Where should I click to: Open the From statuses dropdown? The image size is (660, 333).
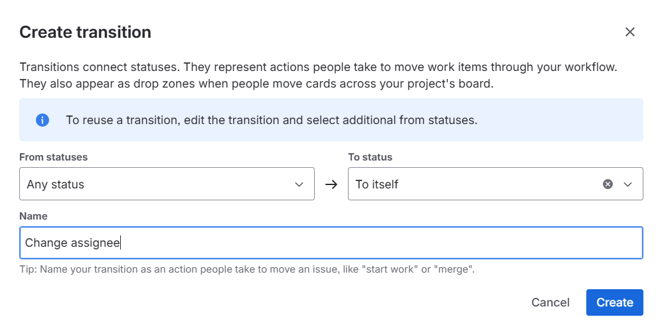[x=167, y=184]
